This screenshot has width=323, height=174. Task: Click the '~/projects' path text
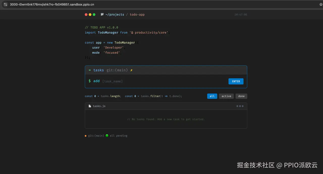[115, 15]
